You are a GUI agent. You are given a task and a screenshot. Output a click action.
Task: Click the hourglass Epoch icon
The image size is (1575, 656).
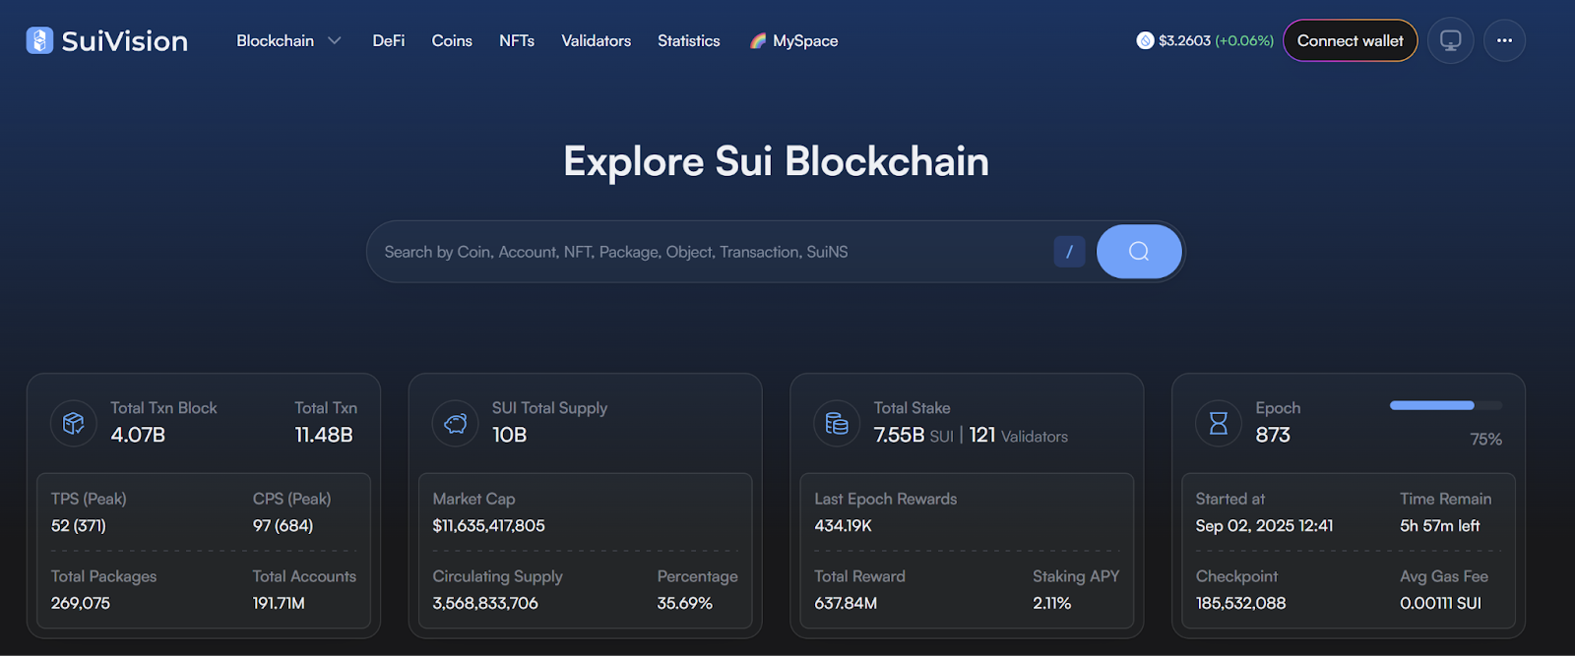[x=1219, y=424]
